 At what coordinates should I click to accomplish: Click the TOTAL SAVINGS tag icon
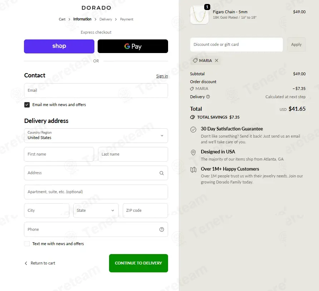(x=192, y=117)
